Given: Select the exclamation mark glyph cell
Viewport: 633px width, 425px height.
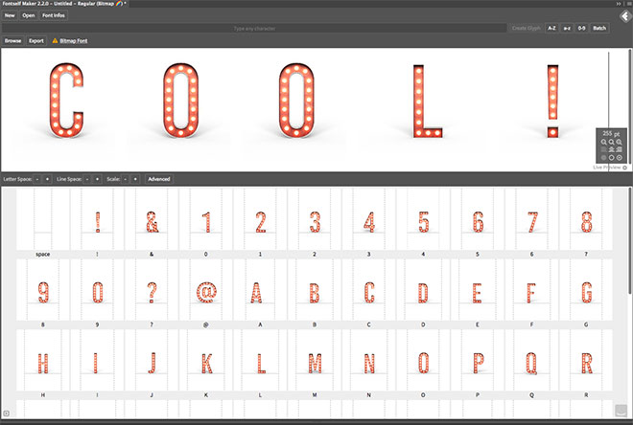Looking at the screenshot, I should coord(97,219).
